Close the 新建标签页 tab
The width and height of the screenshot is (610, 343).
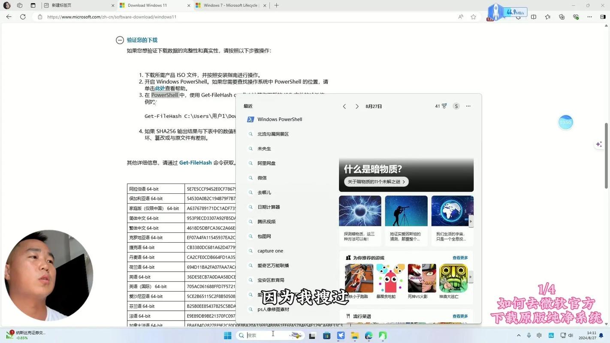click(x=113, y=6)
